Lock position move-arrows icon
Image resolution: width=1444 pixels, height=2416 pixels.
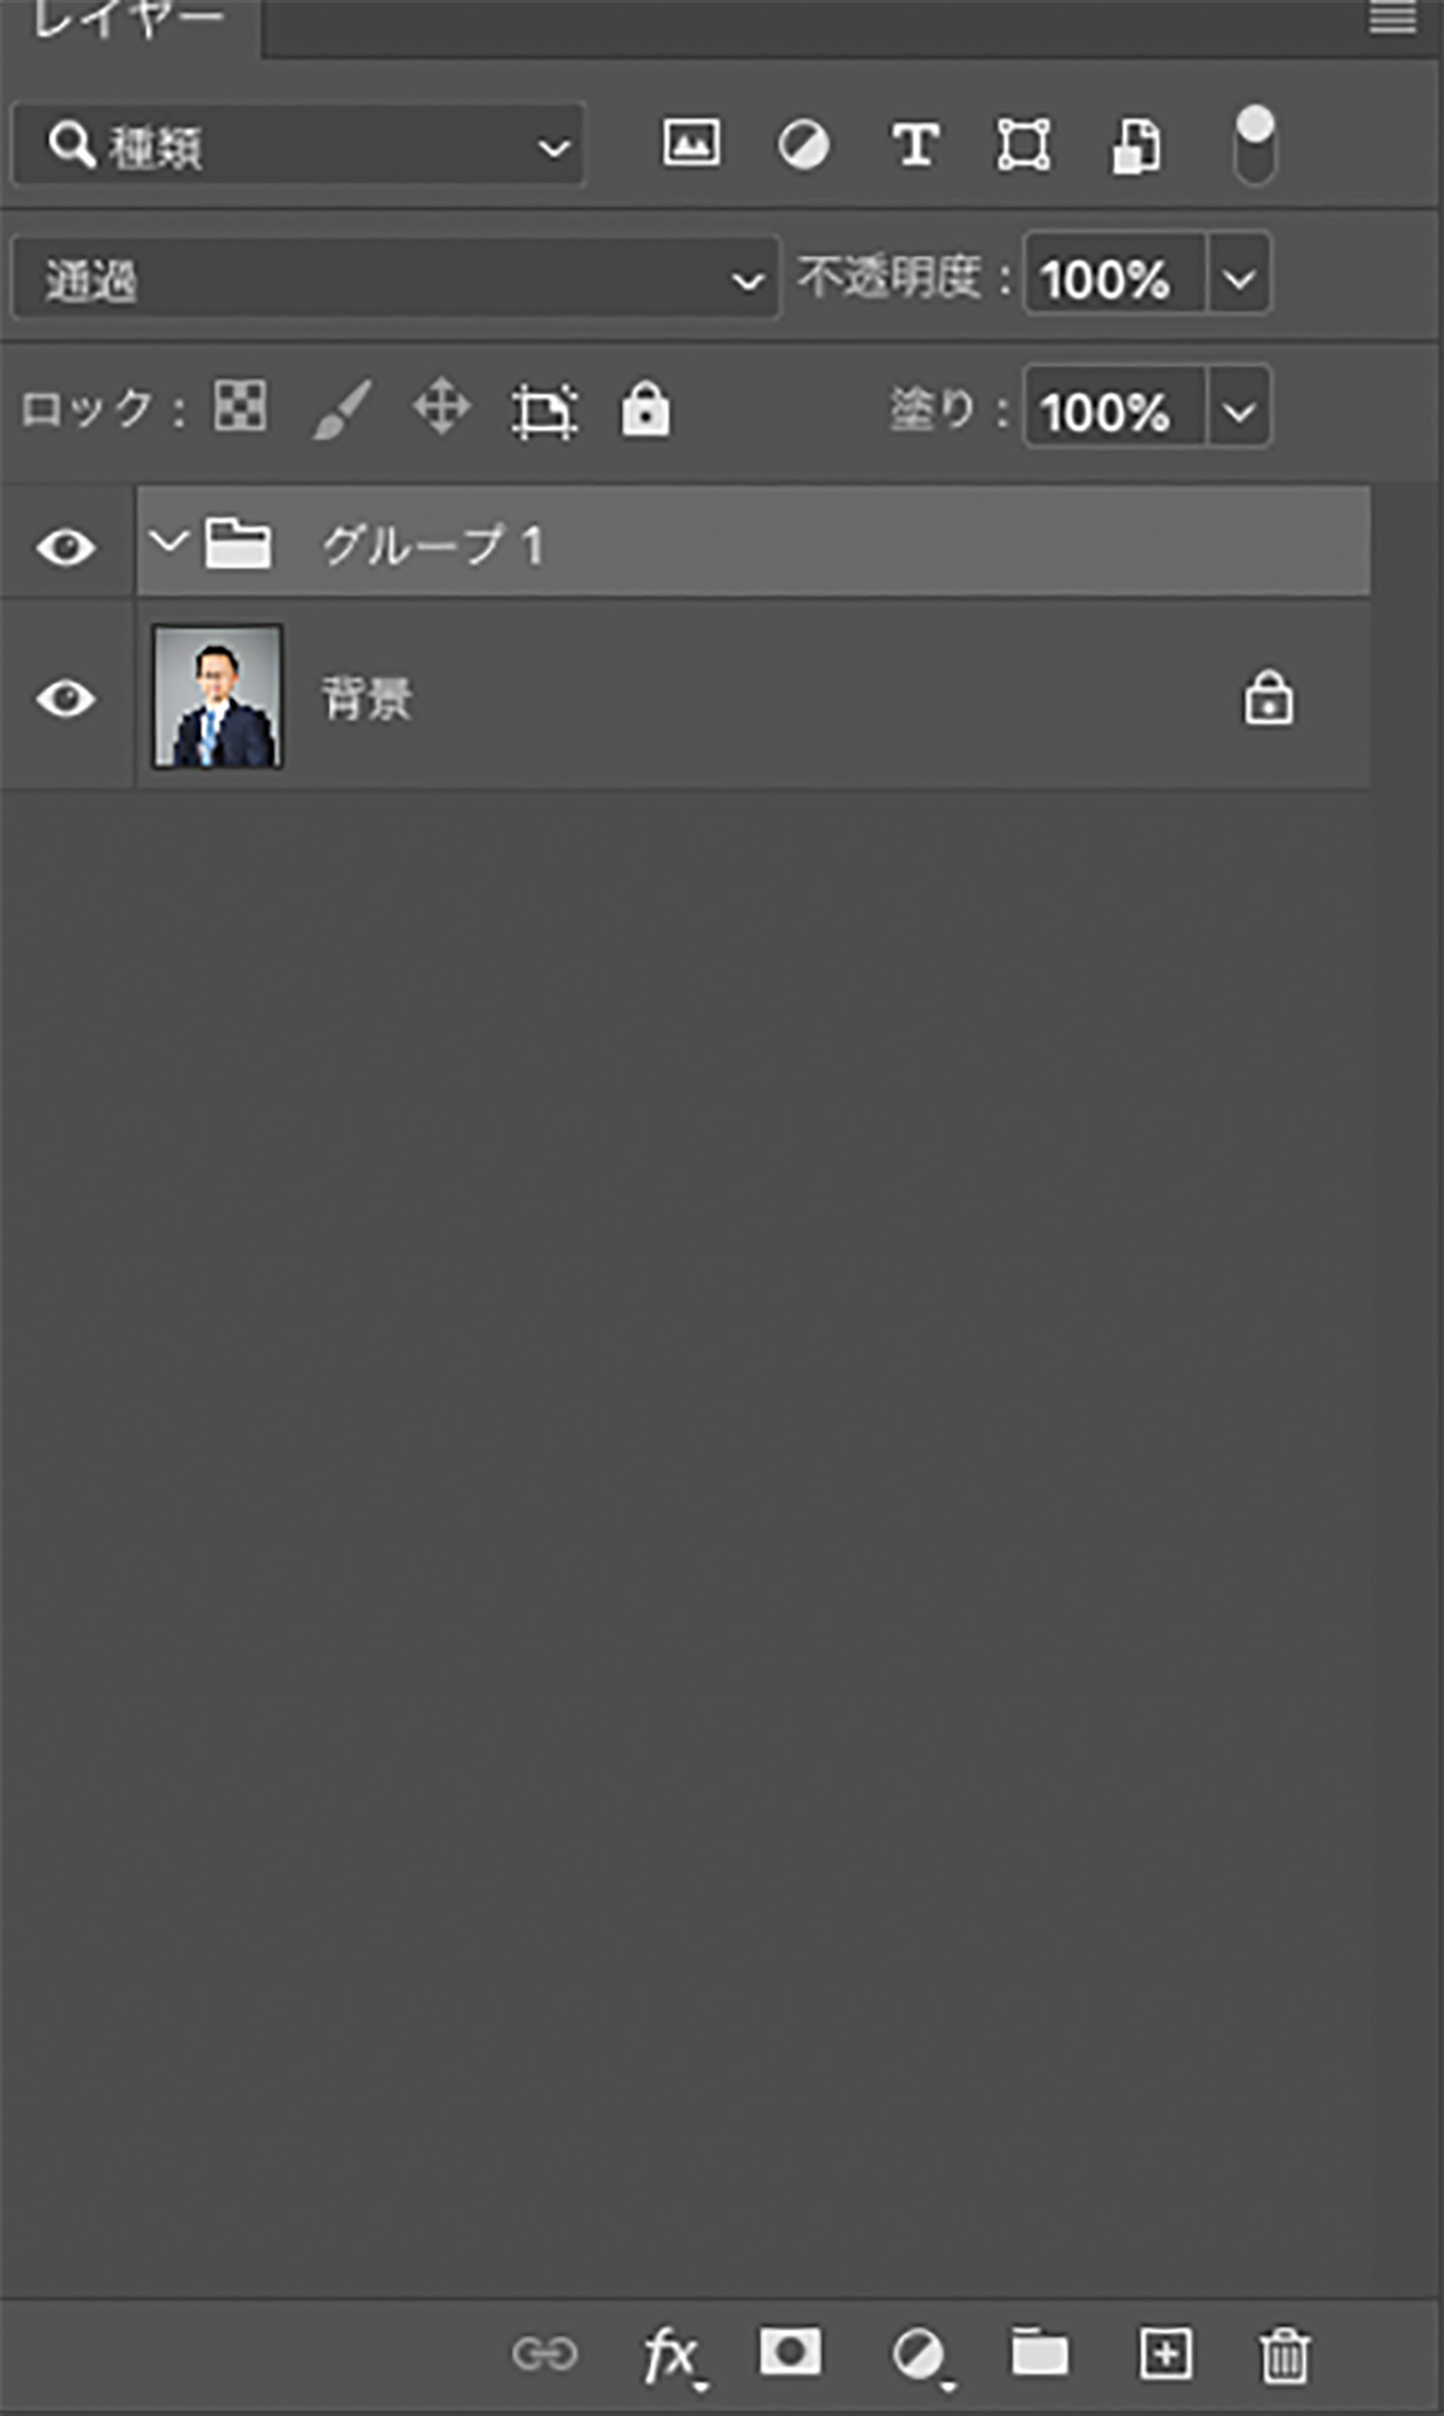pyautogui.click(x=441, y=406)
